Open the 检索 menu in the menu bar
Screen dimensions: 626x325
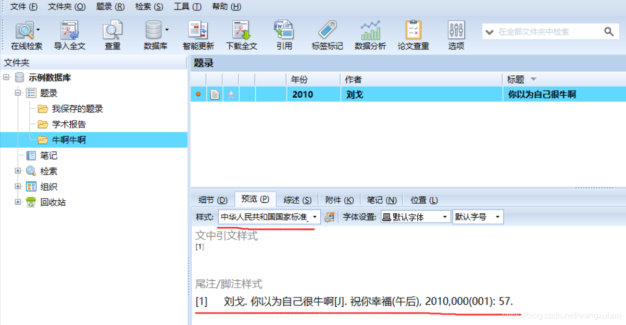(149, 7)
